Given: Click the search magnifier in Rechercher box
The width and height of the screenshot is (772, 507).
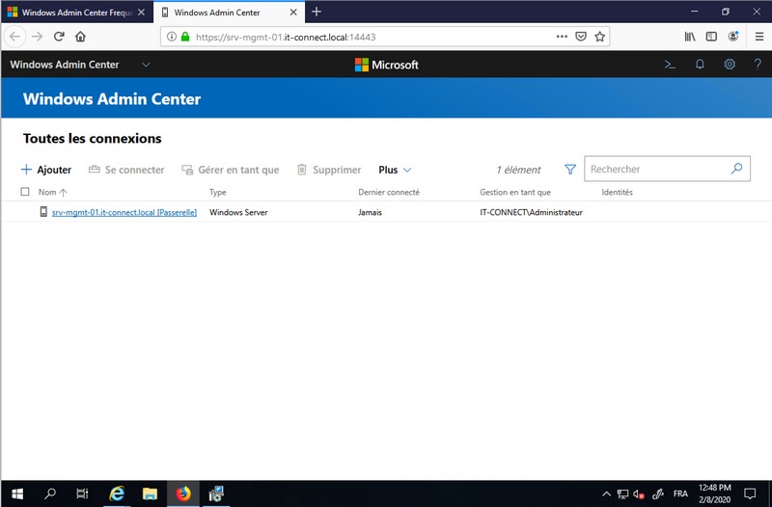Looking at the screenshot, I should click(x=736, y=169).
